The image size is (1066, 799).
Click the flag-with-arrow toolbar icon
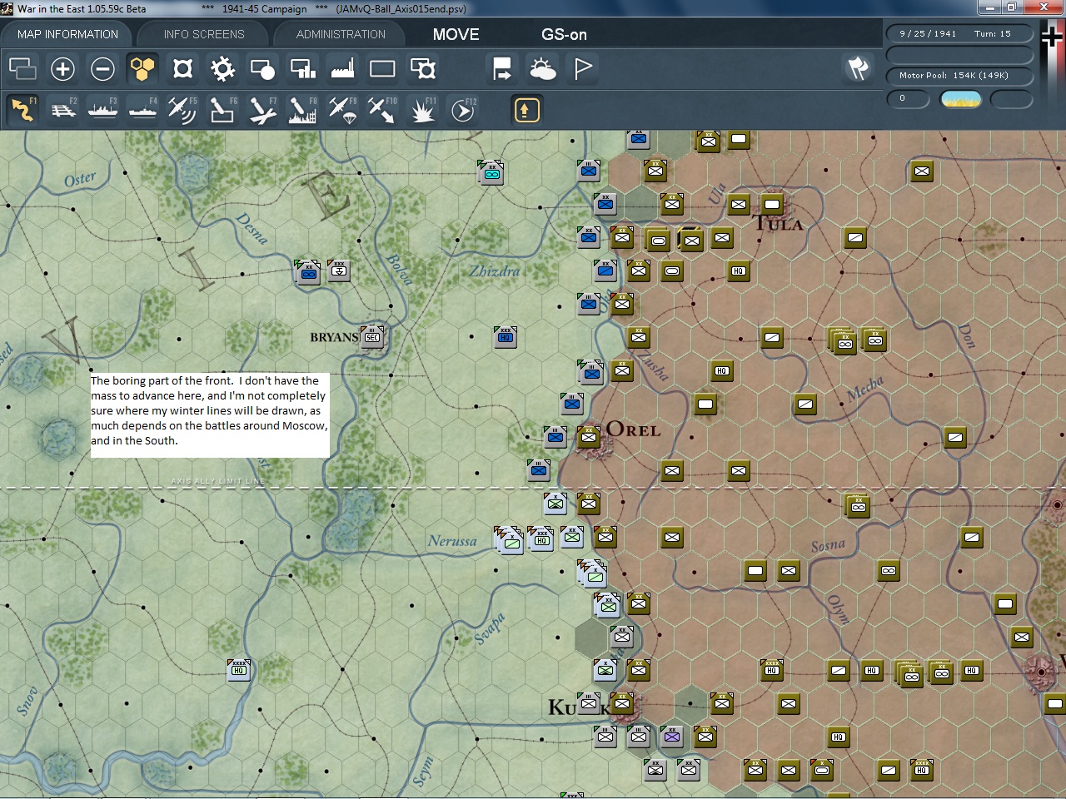pyautogui.click(x=502, y=69)
